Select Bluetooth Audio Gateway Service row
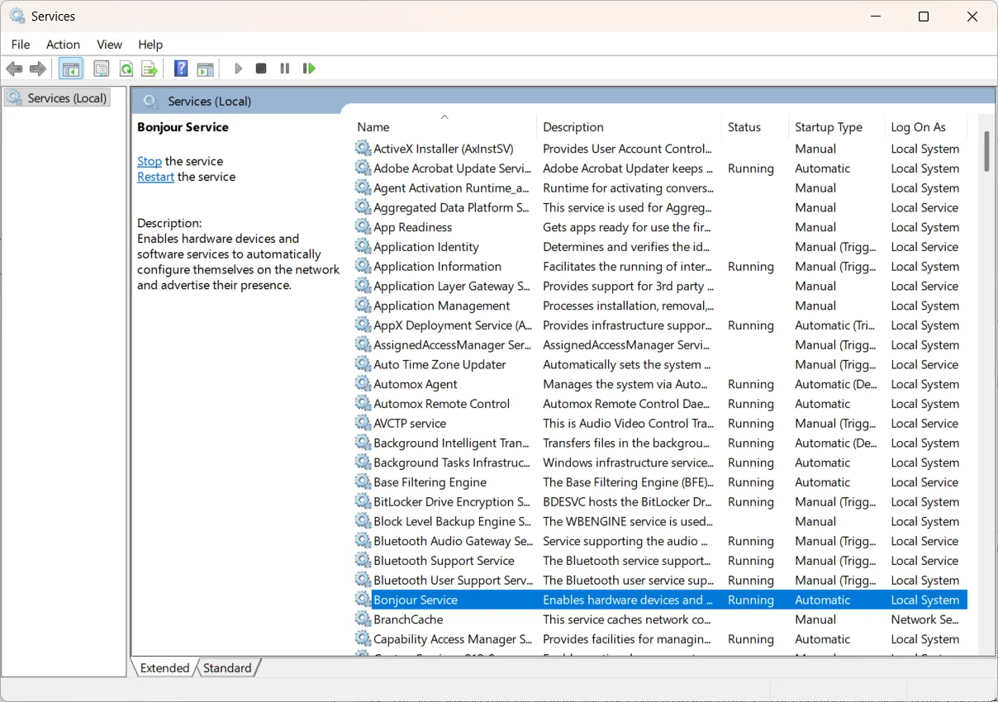 [661, 541]
